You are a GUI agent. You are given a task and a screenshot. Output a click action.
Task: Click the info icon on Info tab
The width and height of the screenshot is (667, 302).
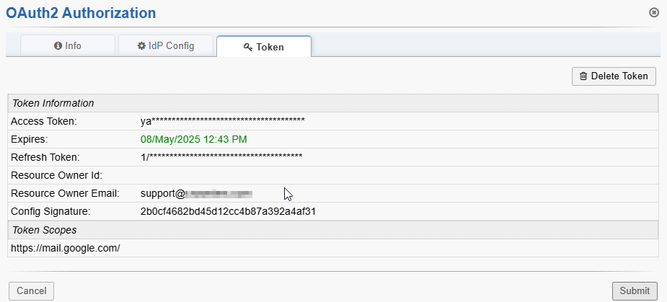point(58,45)
